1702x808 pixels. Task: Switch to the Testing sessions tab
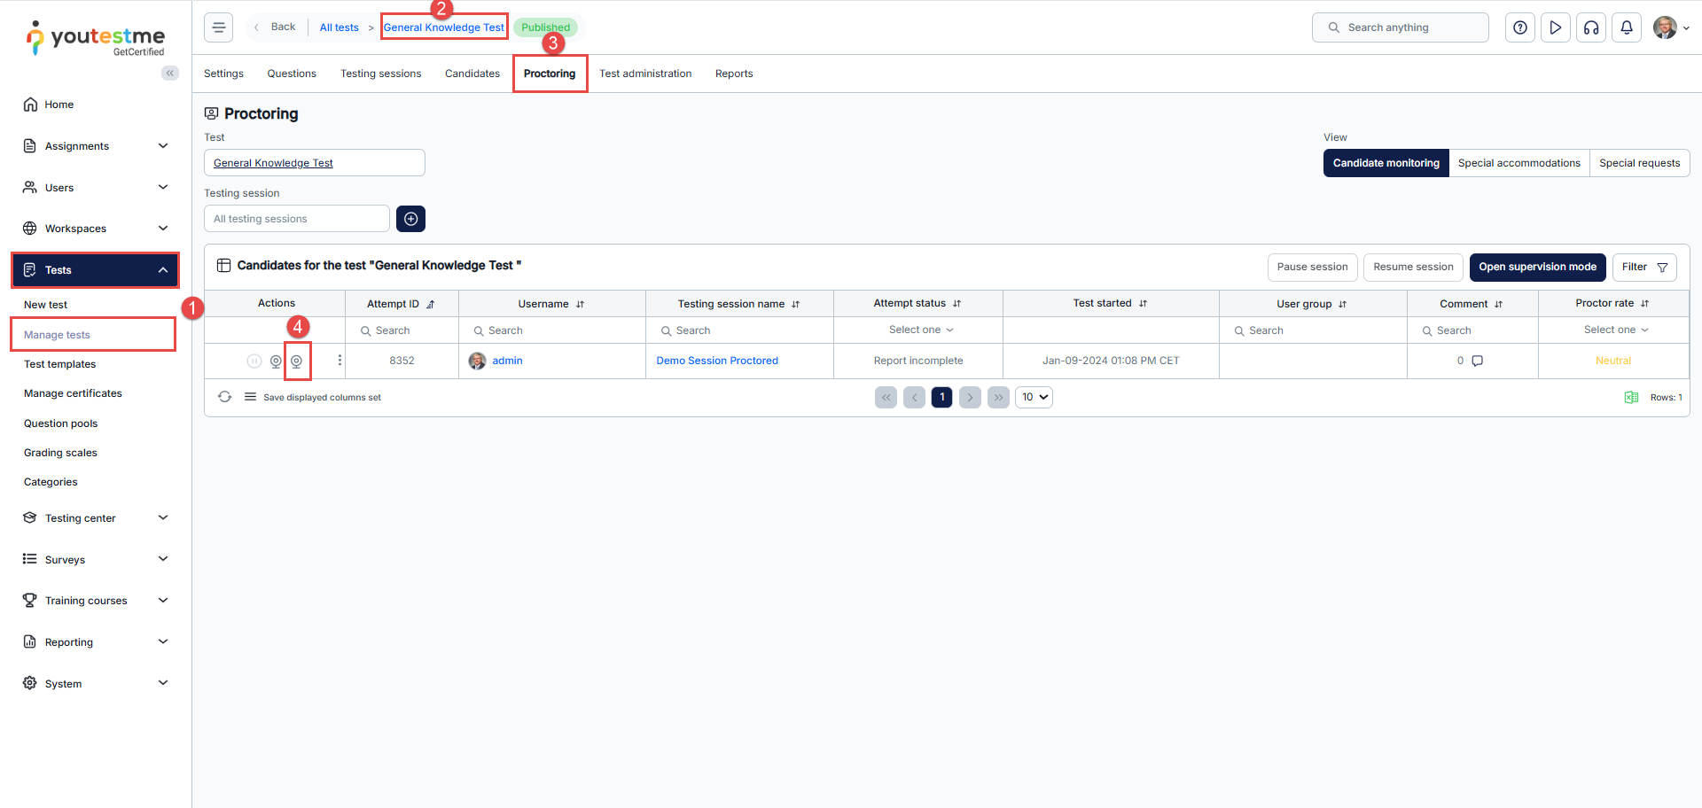(x=380, y=74)
